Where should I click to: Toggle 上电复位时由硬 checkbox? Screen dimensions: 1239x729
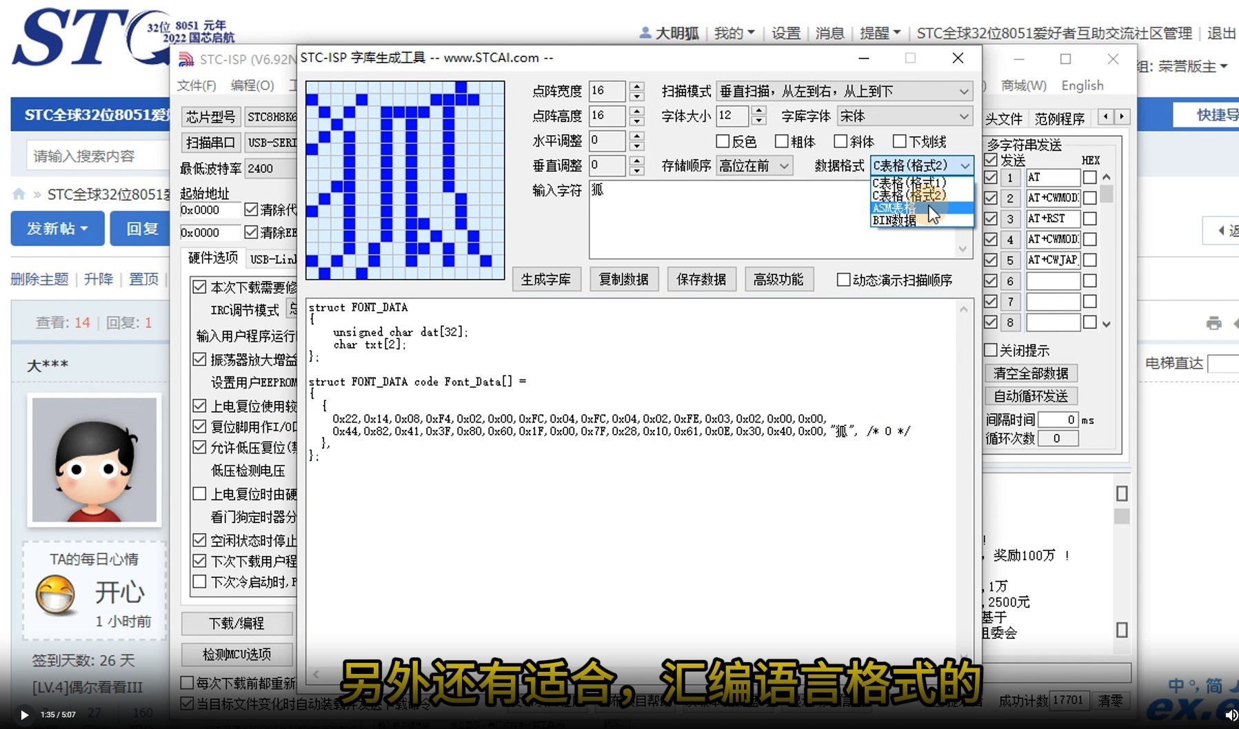point(199,494)
